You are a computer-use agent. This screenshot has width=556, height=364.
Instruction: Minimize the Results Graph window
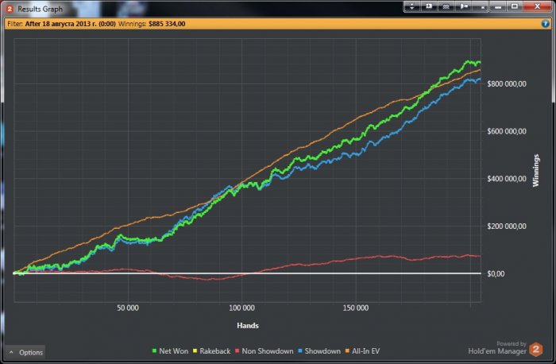click(x=498, y=6)
